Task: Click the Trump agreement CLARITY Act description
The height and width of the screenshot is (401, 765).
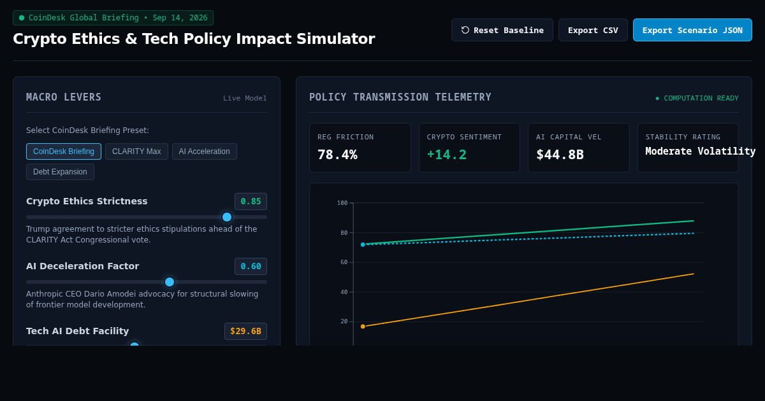Action: (x=142, y=234)
